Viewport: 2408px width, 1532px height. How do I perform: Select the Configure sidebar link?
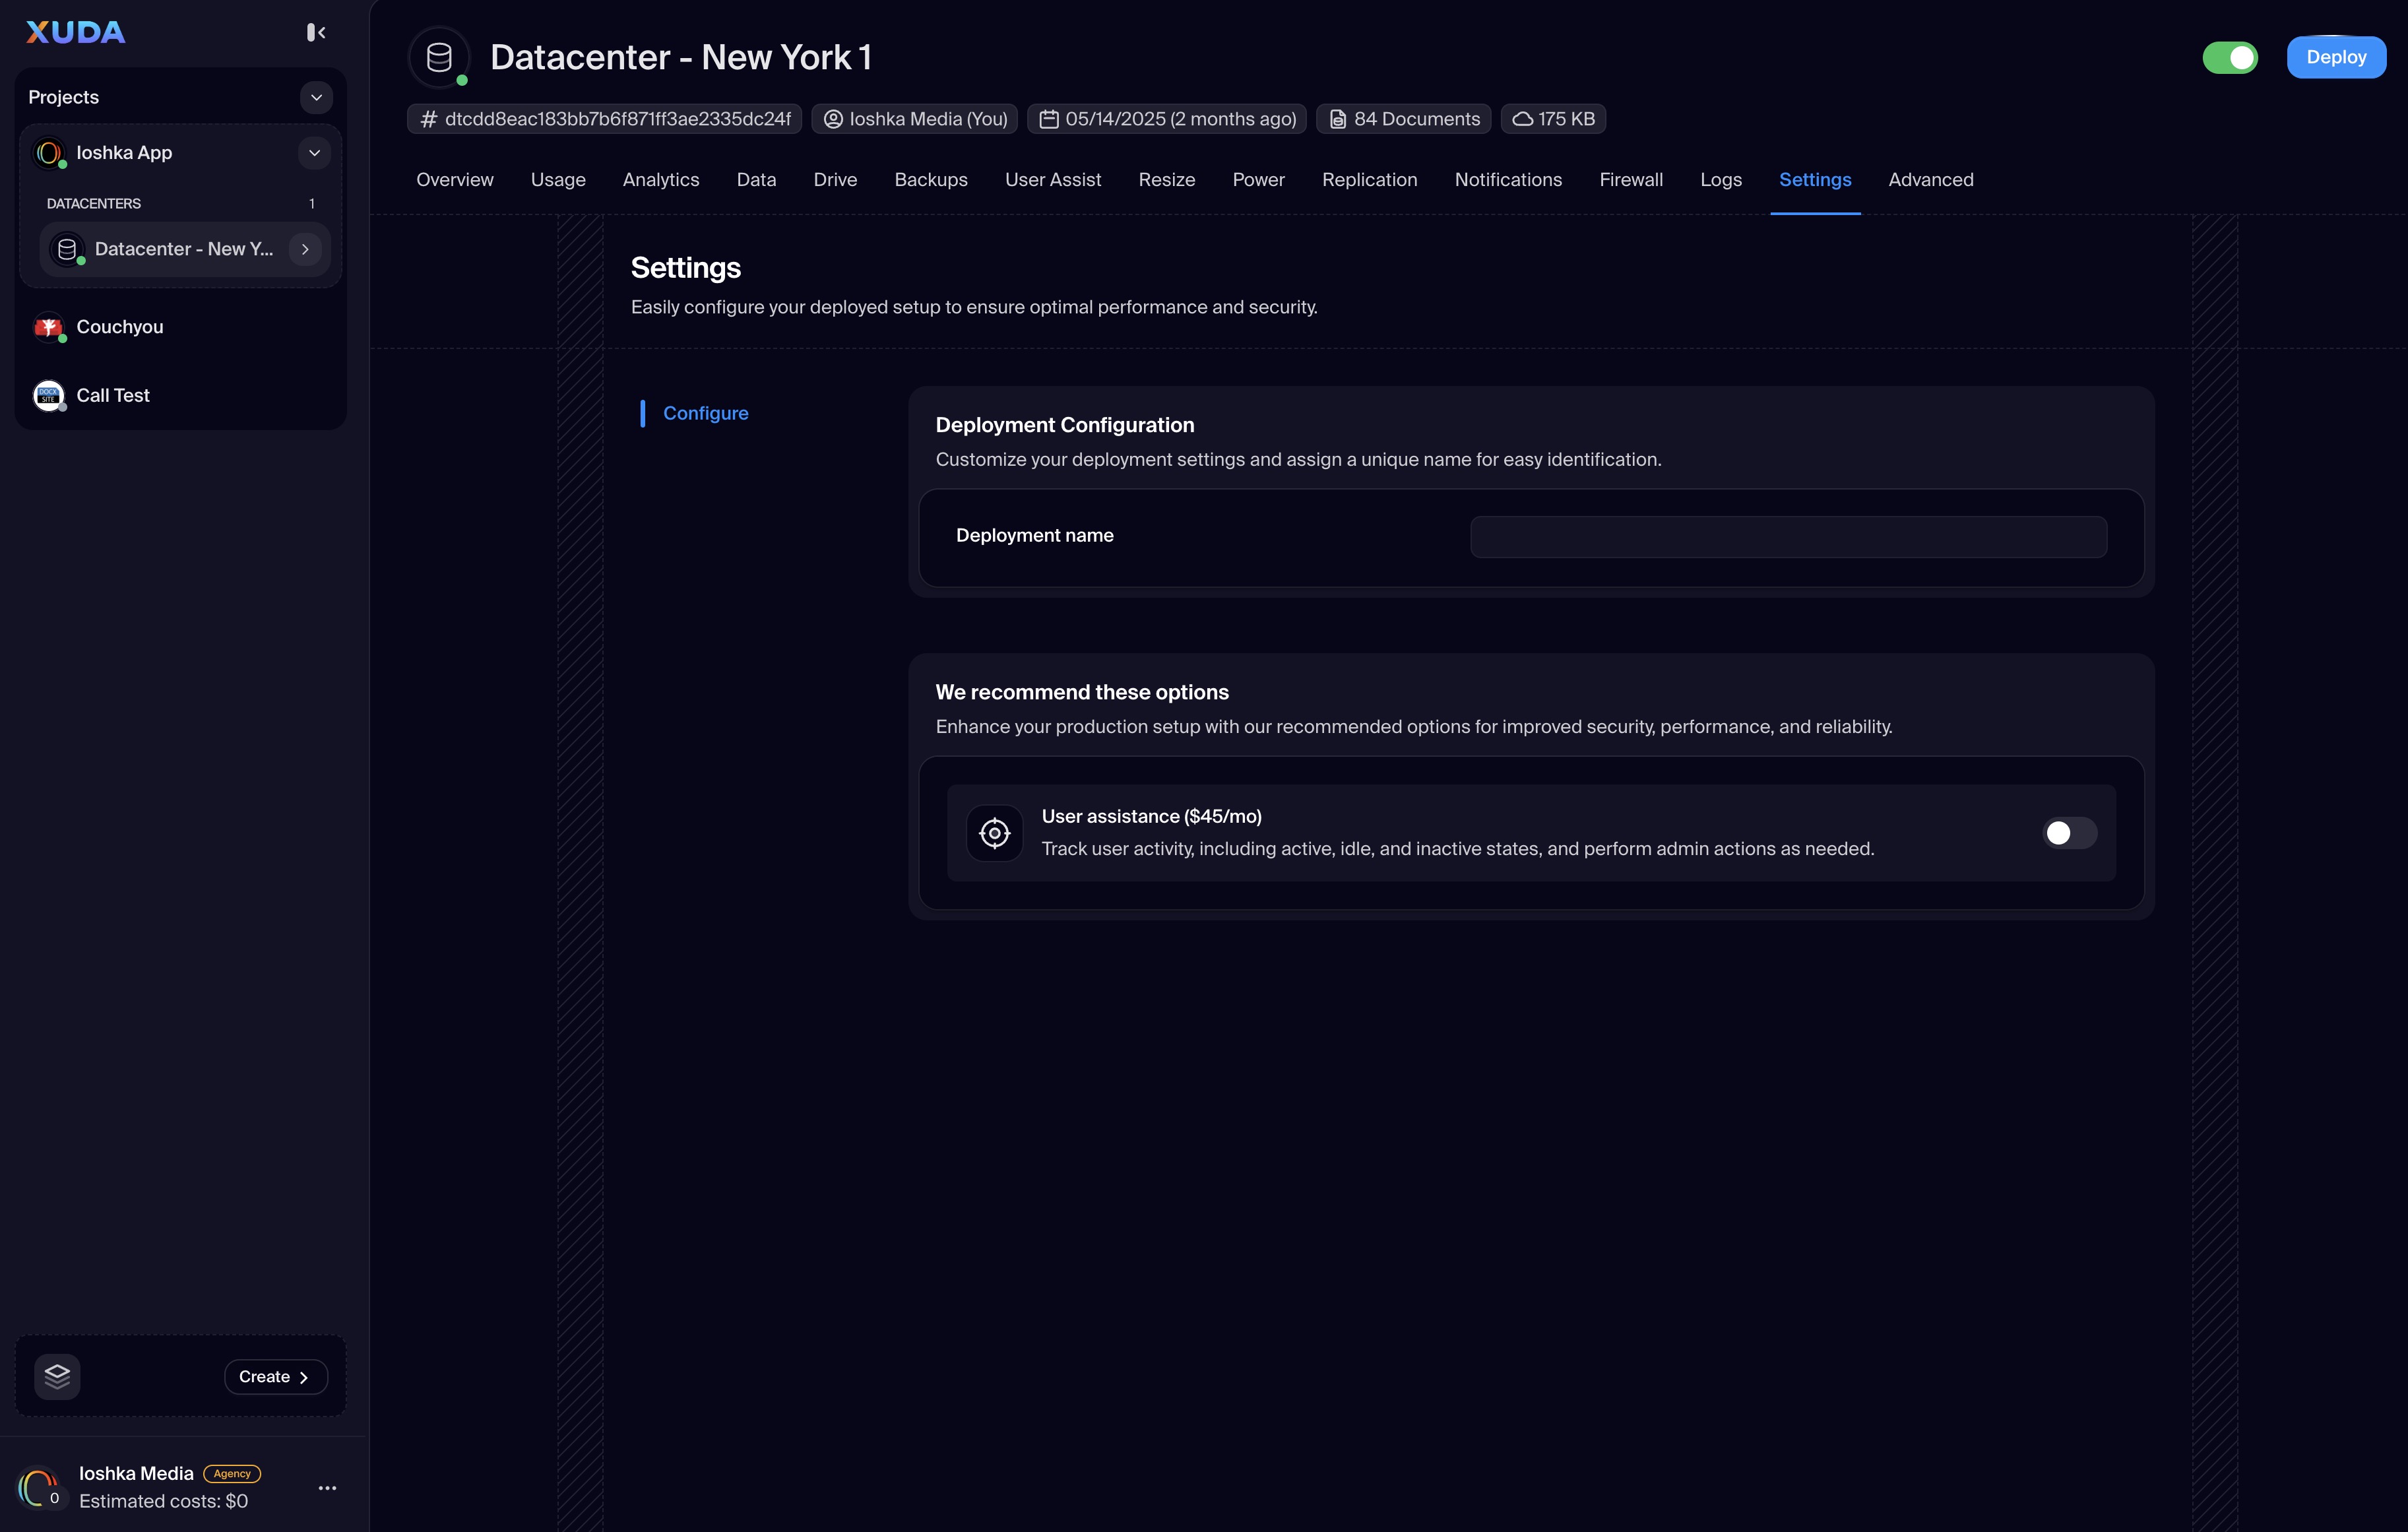click(705, 413)
